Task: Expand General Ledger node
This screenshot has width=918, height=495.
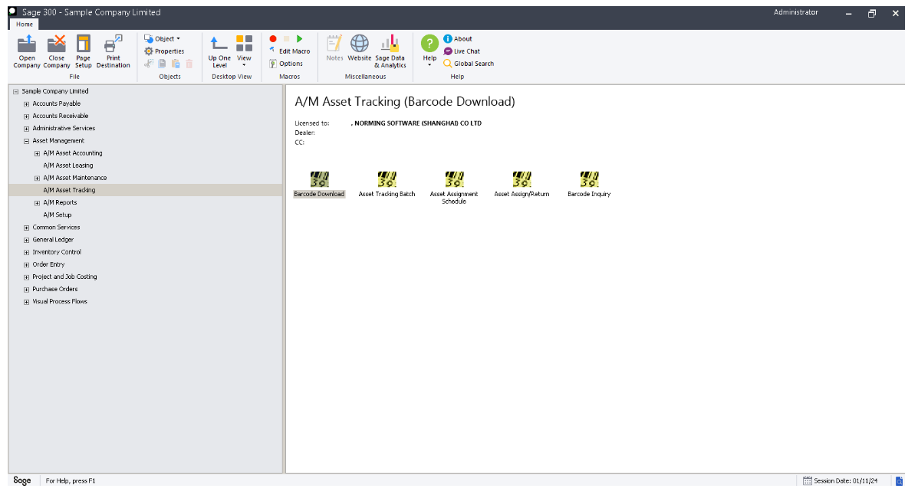Action: (x=26, y=240)
